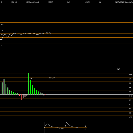Click the RSI axis label 70
This screenshot has width=133, height=133.
(x=2, y=31)
